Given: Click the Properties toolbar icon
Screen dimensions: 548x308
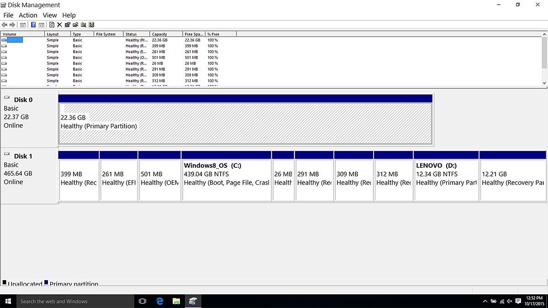Looking at the screenshot, I should click(x=68, y=25).
